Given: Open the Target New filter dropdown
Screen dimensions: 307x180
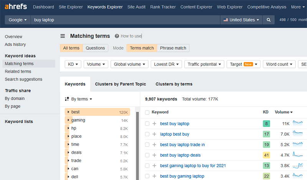Looking at the screenshot, I should click(244, 64).
